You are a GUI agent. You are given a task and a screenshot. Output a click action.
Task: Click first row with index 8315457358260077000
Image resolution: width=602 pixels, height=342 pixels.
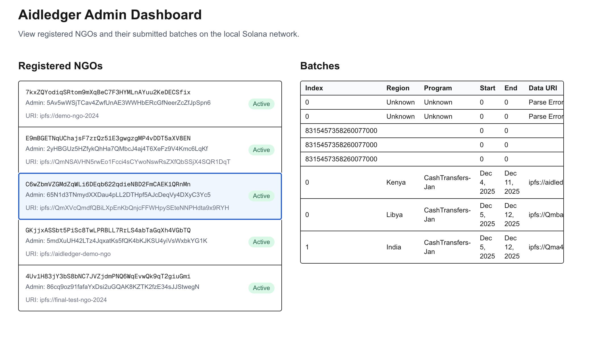pyautogui.click(x=341, y=131)
